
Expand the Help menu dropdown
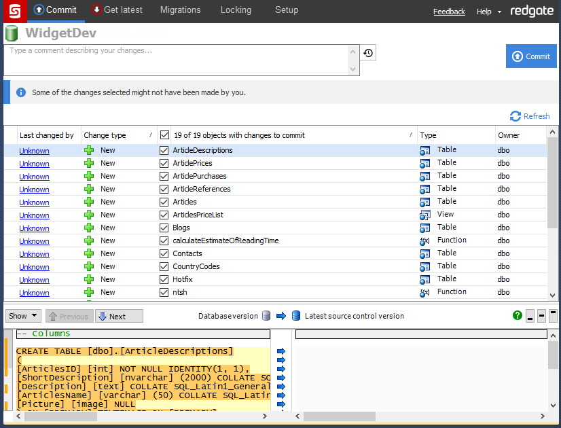pyautogui.click(x=488, y=12)
